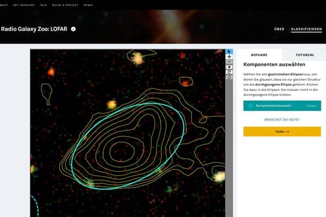Viewport: 326px width, 217px height.
Task: Open the Get Involved menu item
Action: pos(24,5)
